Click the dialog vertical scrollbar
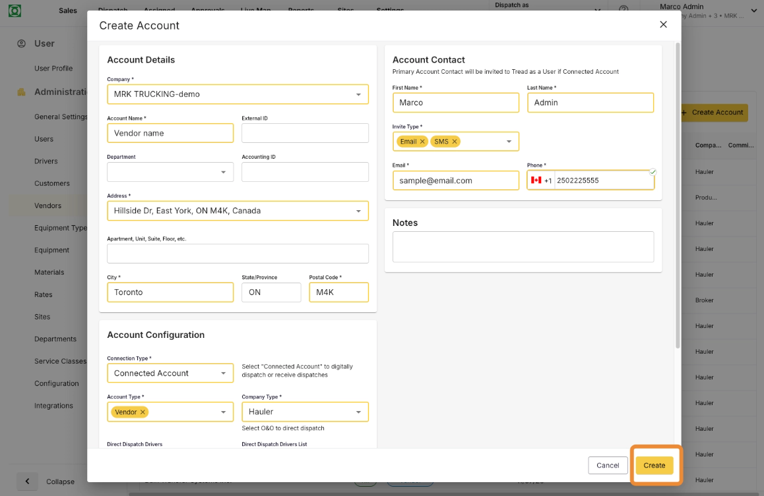The image size is (764, 496). click(x=678, y=196)
